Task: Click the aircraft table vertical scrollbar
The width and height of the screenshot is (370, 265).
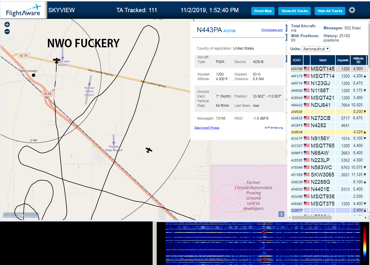Action: (369, 46)
